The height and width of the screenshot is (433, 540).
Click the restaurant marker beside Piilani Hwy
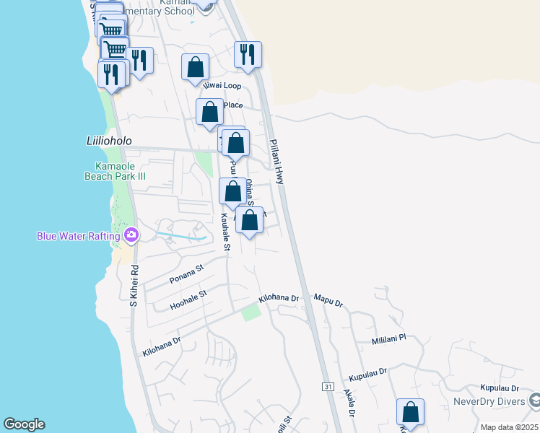tap(248, 56)
